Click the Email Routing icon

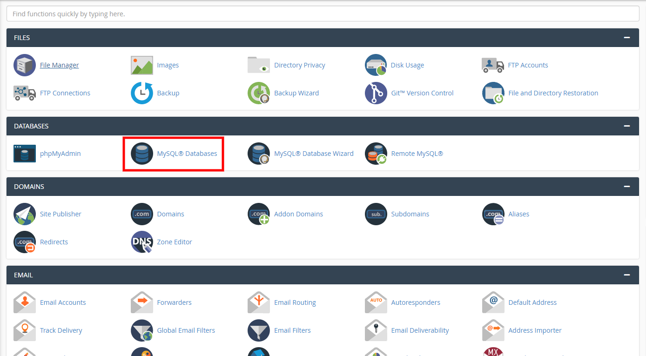tap(259, 302)
